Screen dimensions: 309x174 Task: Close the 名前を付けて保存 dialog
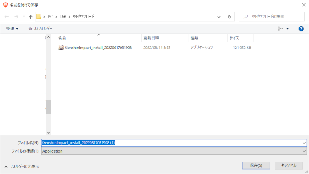[x=304, y=5]
